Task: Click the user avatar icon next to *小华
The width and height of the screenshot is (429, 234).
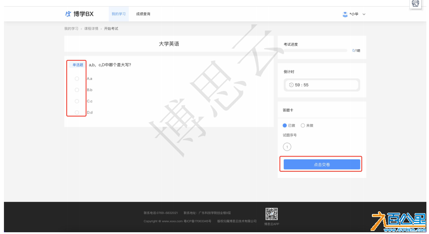Action: [345, 14]
